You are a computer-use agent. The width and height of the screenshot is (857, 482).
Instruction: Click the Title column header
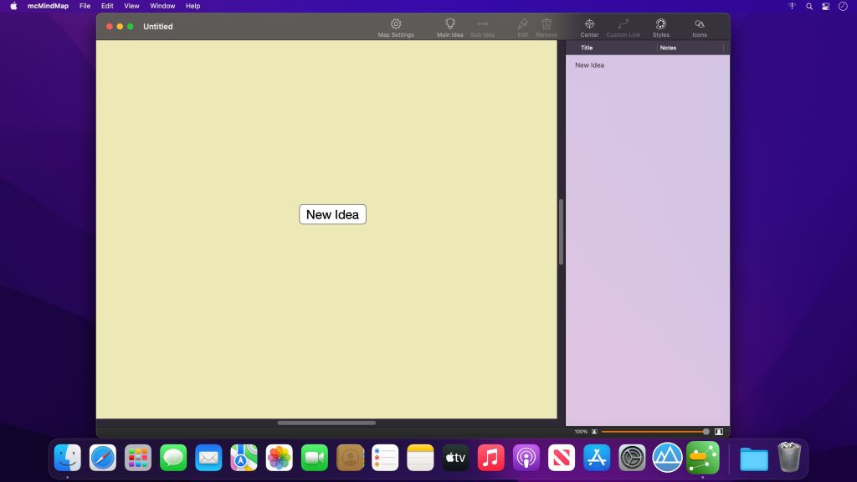(x=586, y=48)
